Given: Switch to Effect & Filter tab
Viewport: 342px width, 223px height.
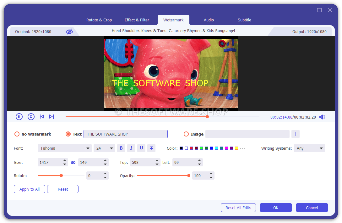Looking at the screenshot, I should point(137,20).
